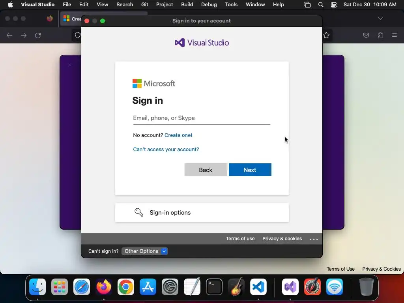Open Firefox from the dock
This screenshot has width=404, height=303.
[104, 287]
